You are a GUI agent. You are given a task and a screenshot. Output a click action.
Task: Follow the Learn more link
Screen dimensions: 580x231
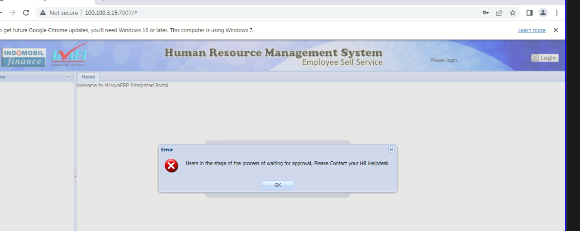click(532, 30)
